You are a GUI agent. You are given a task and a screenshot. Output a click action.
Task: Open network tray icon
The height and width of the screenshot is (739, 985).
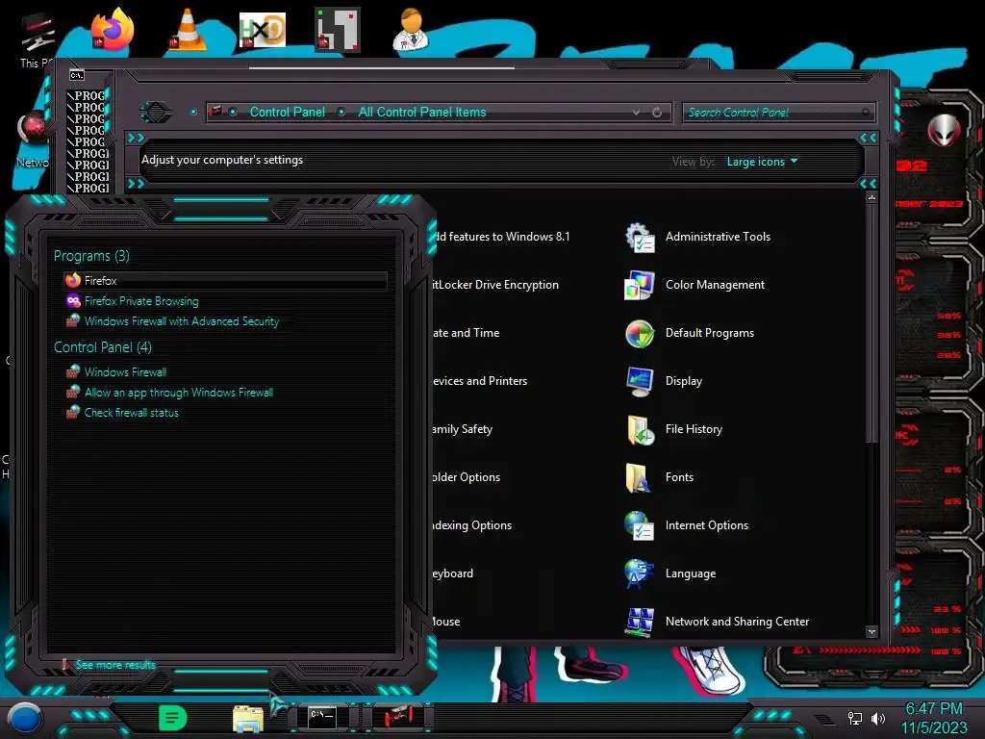tap(854, 718)
